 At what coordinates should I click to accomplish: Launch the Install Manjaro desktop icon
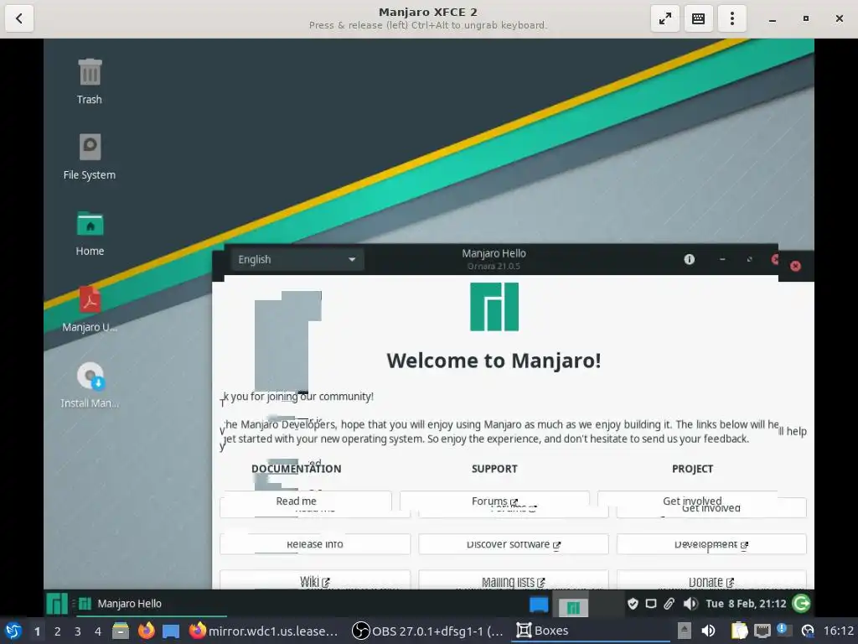(90, 384)
